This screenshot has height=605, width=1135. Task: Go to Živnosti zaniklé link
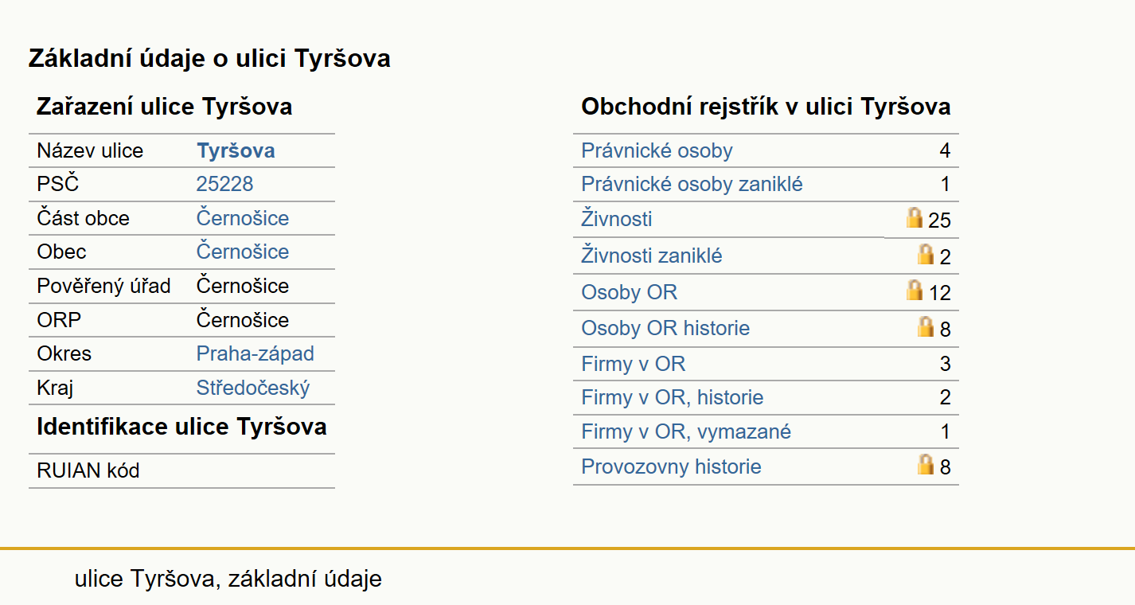(x=652, y=256)
